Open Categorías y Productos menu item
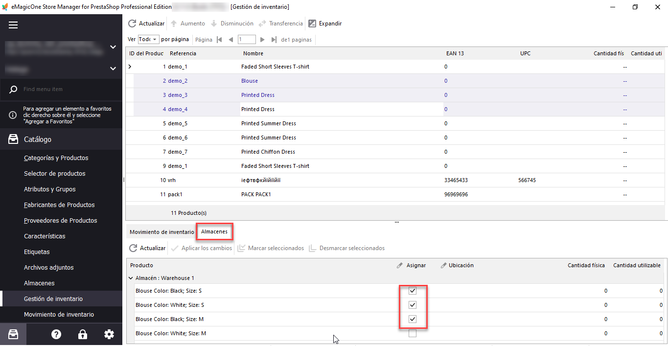The height and width of the screenshot is (346, 668). pyautogui.click(x=56, y=158)
